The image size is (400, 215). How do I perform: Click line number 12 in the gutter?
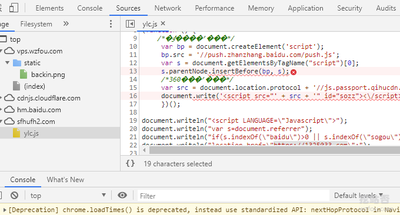click(x=133, y=63)
